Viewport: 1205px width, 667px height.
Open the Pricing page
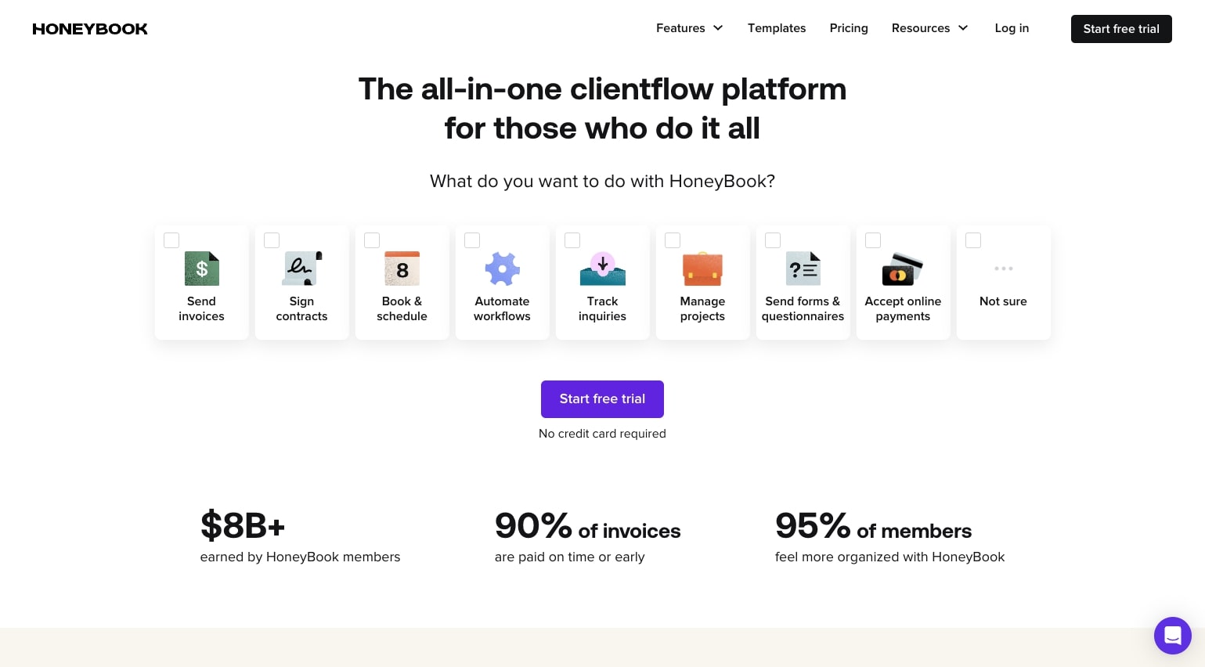point(849,28)
